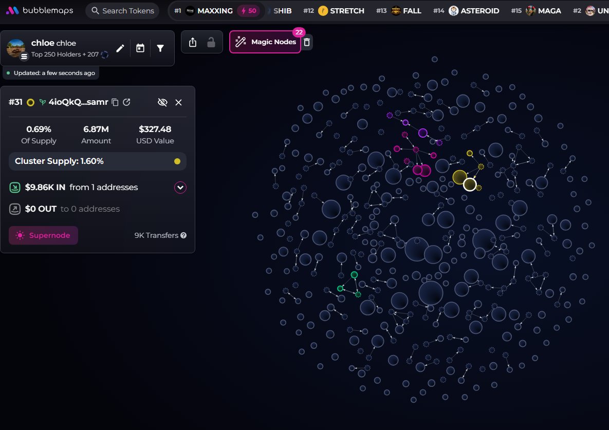609x430 pixels.
Task: Click Cluster Supply: 1.60% bar
Action: [98, 161]
